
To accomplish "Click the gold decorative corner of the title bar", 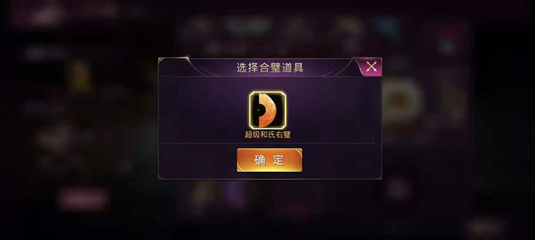I will tap(175, 61).
